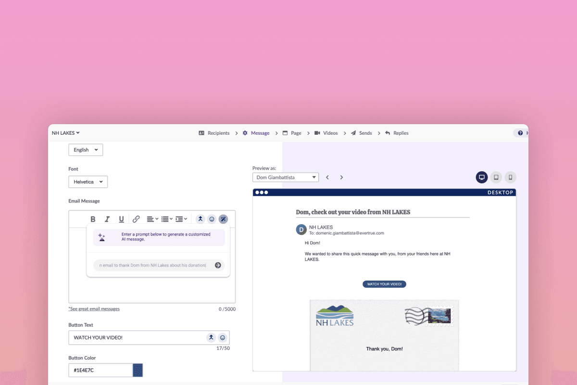Toggle bold formatting in email message
This screenshot has width=577, height=385.
[93, 219]
